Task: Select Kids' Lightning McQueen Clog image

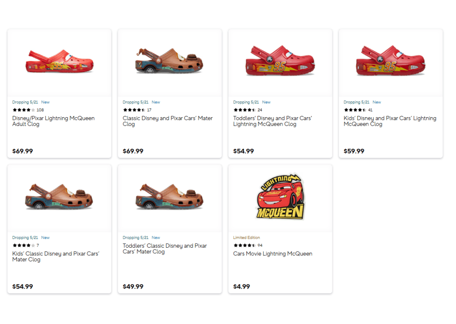Action: (390, 62)
